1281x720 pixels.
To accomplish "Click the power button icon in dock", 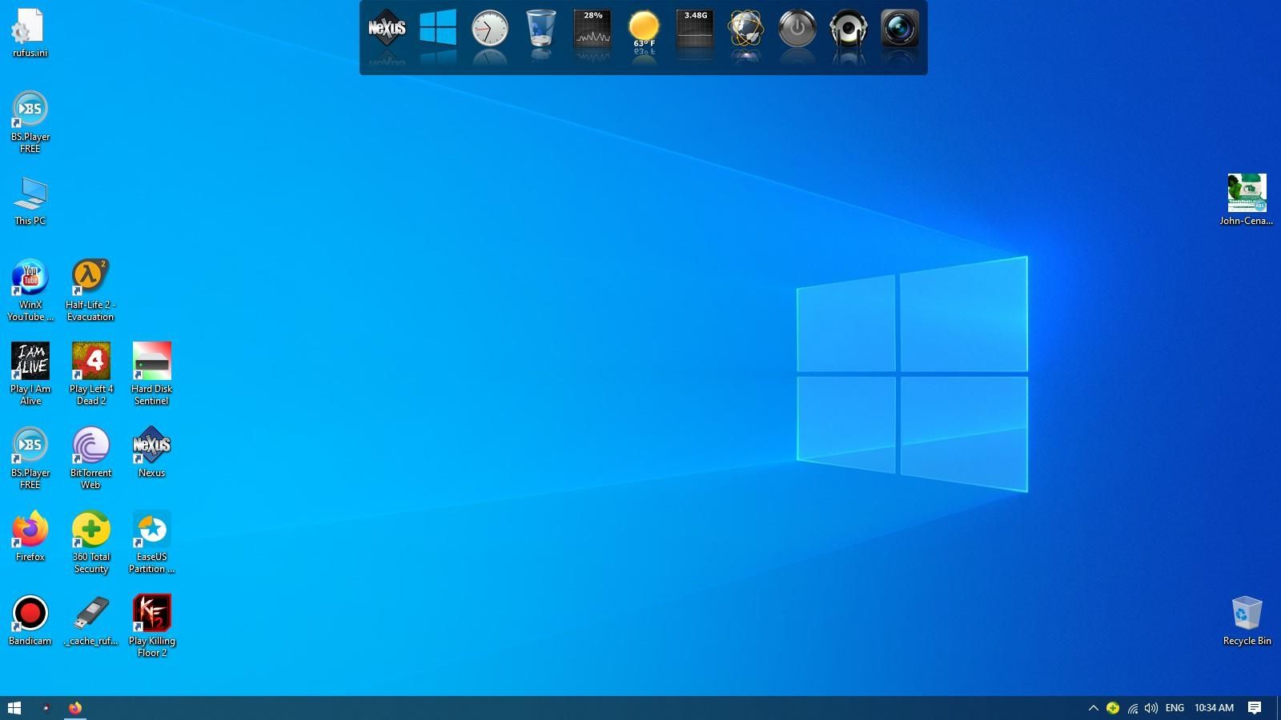I will coord(797,29).
